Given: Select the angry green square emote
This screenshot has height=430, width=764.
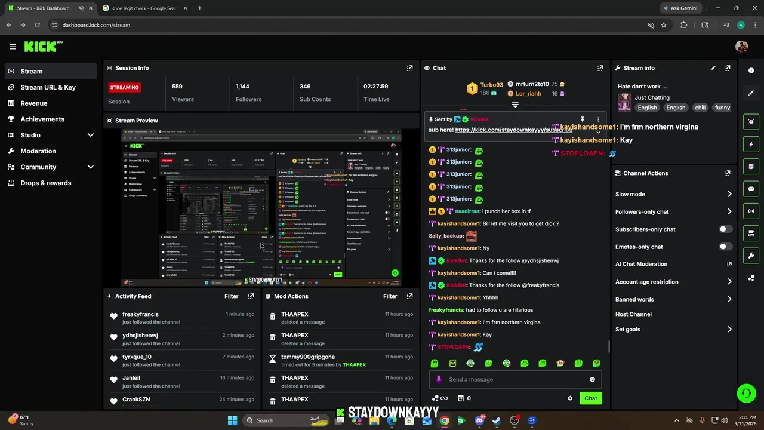Looking at the screenshot, I should (452, 363).
